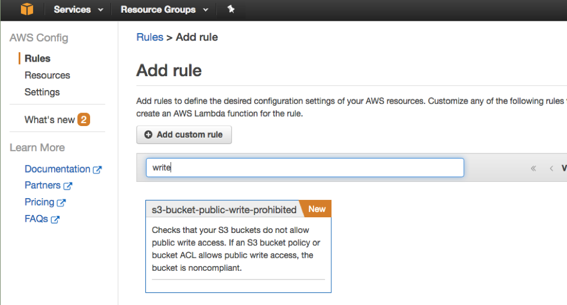
Task: Focus the rule search field containing write
Action: coord(305,168)
